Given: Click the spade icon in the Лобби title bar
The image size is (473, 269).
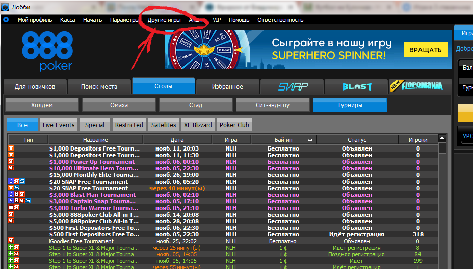Looking at the screenshot, I should [x=5, y=7].
